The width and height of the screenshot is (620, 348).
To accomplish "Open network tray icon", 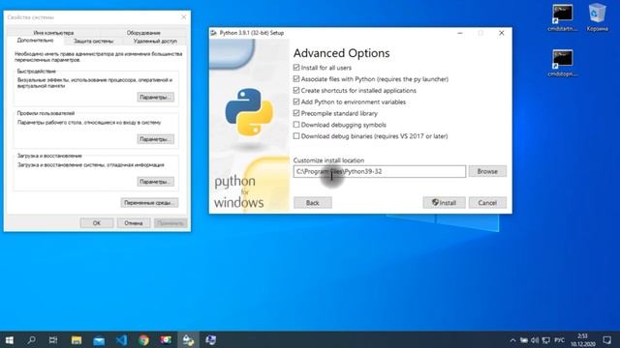I will click(x=546, y=340).
